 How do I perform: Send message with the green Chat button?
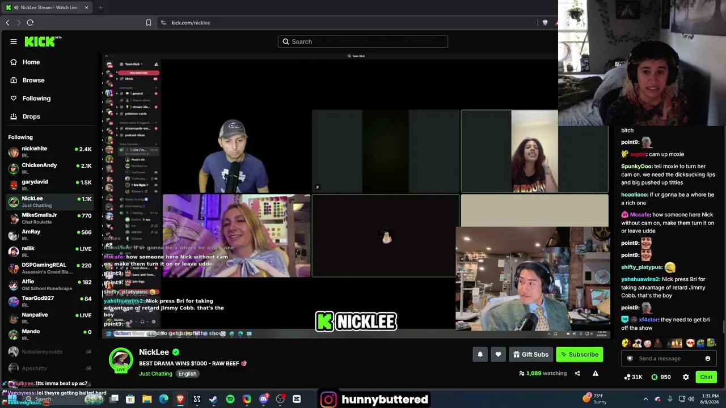point(706,377)
